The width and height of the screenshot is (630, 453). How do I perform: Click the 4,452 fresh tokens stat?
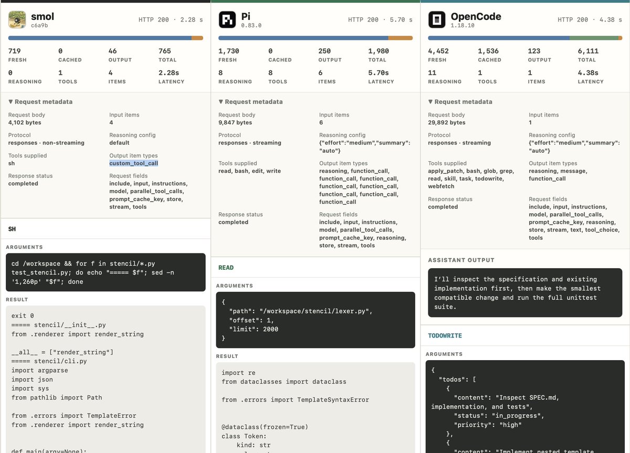point(438,55)
